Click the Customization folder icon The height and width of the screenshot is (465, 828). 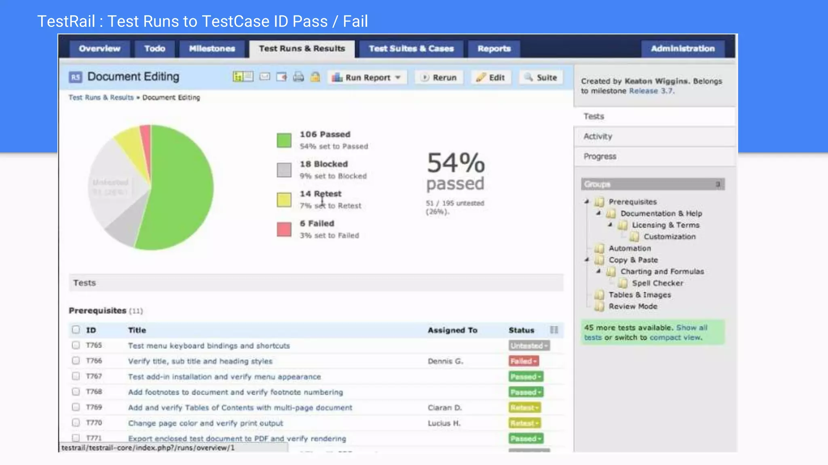634,237
